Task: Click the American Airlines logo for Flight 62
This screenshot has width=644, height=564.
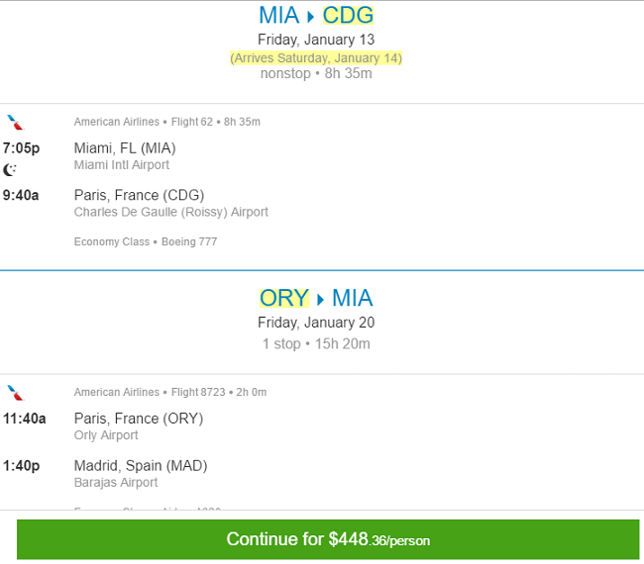Action: [16, 123]
